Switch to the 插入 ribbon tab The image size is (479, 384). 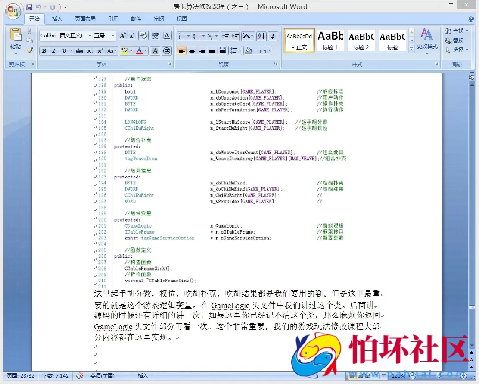(x=57, y=19)
